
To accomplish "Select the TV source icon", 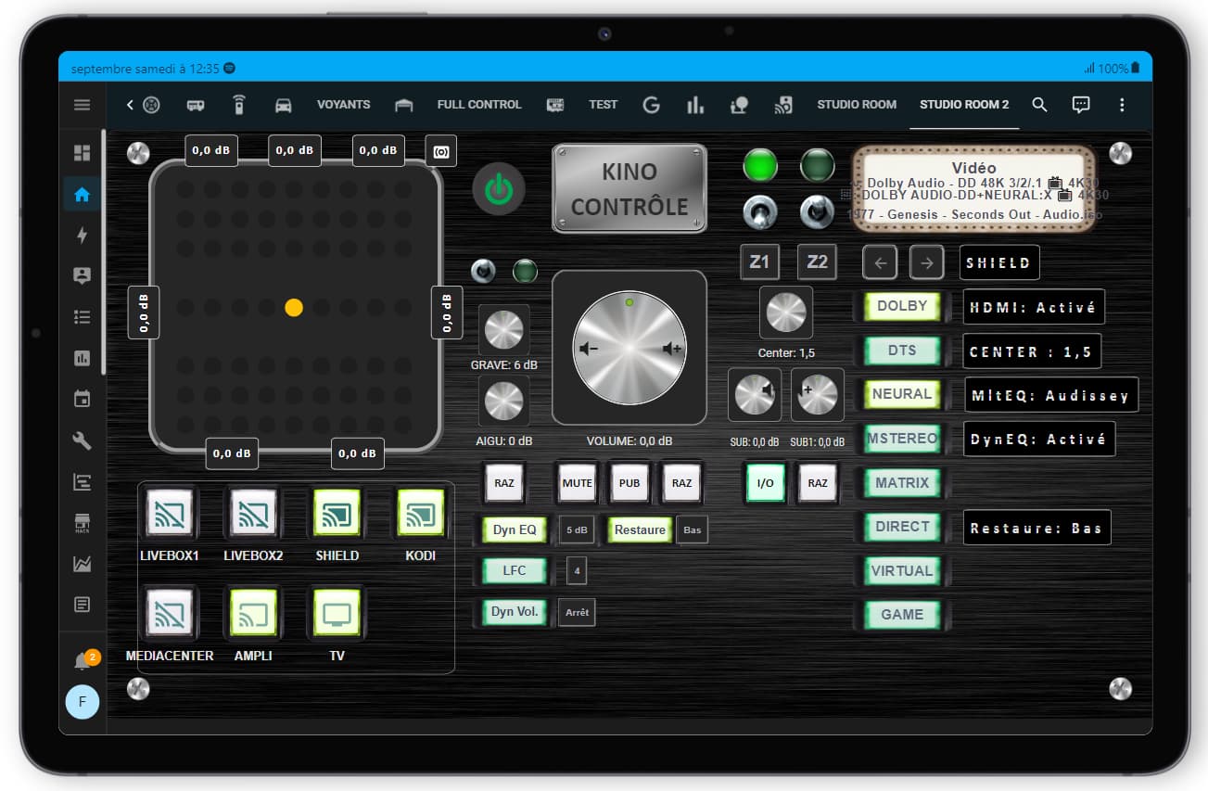I will (x=337, y=613).
